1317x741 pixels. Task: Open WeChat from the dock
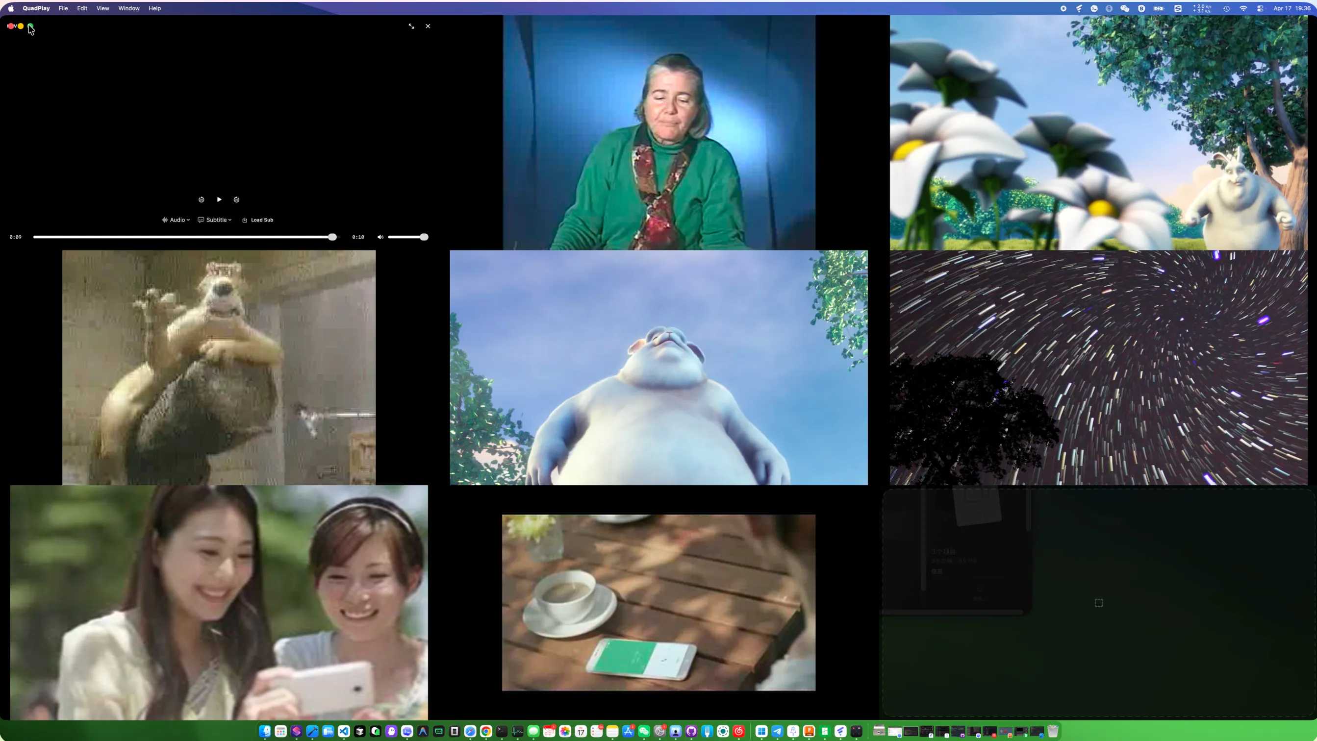click(644, 731)
